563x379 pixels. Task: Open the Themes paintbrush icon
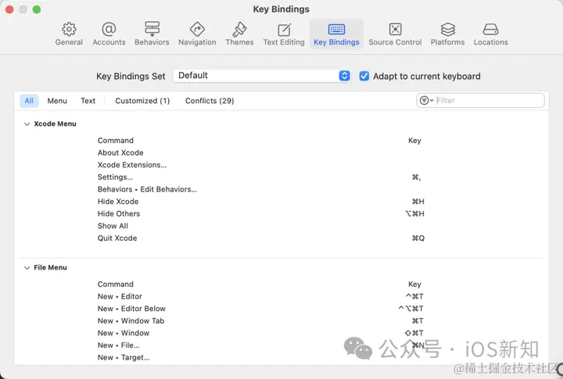click(239, 30)
